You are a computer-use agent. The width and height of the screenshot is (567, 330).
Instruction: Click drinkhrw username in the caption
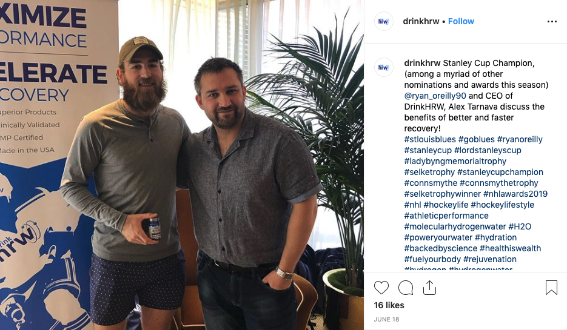[422, 63]
